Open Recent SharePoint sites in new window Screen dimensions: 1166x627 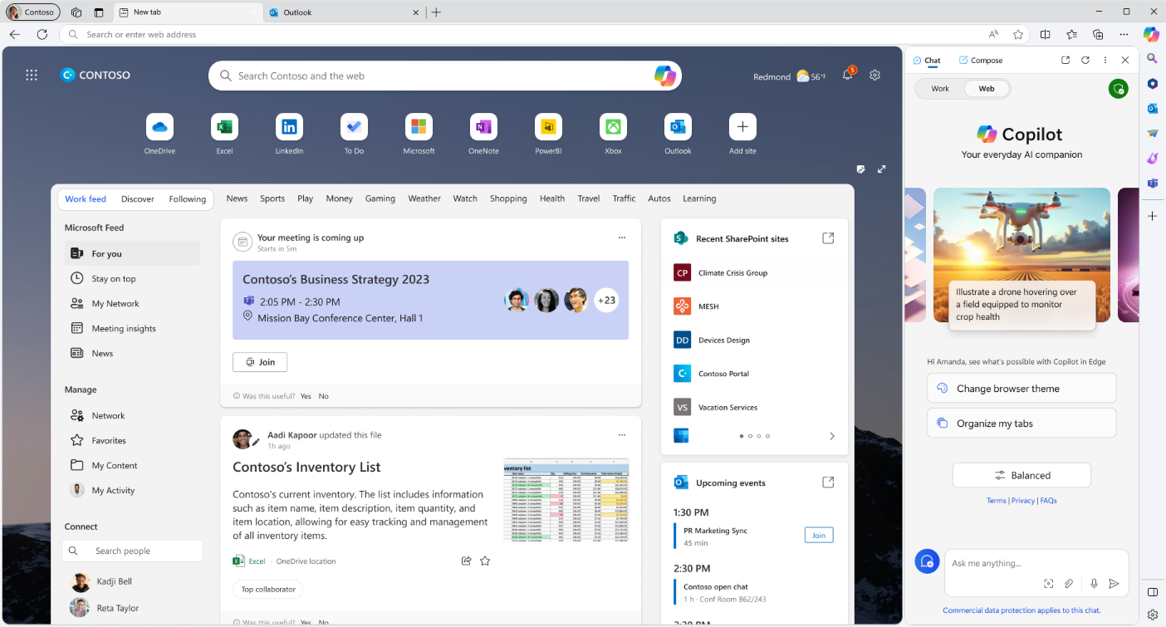828,238
